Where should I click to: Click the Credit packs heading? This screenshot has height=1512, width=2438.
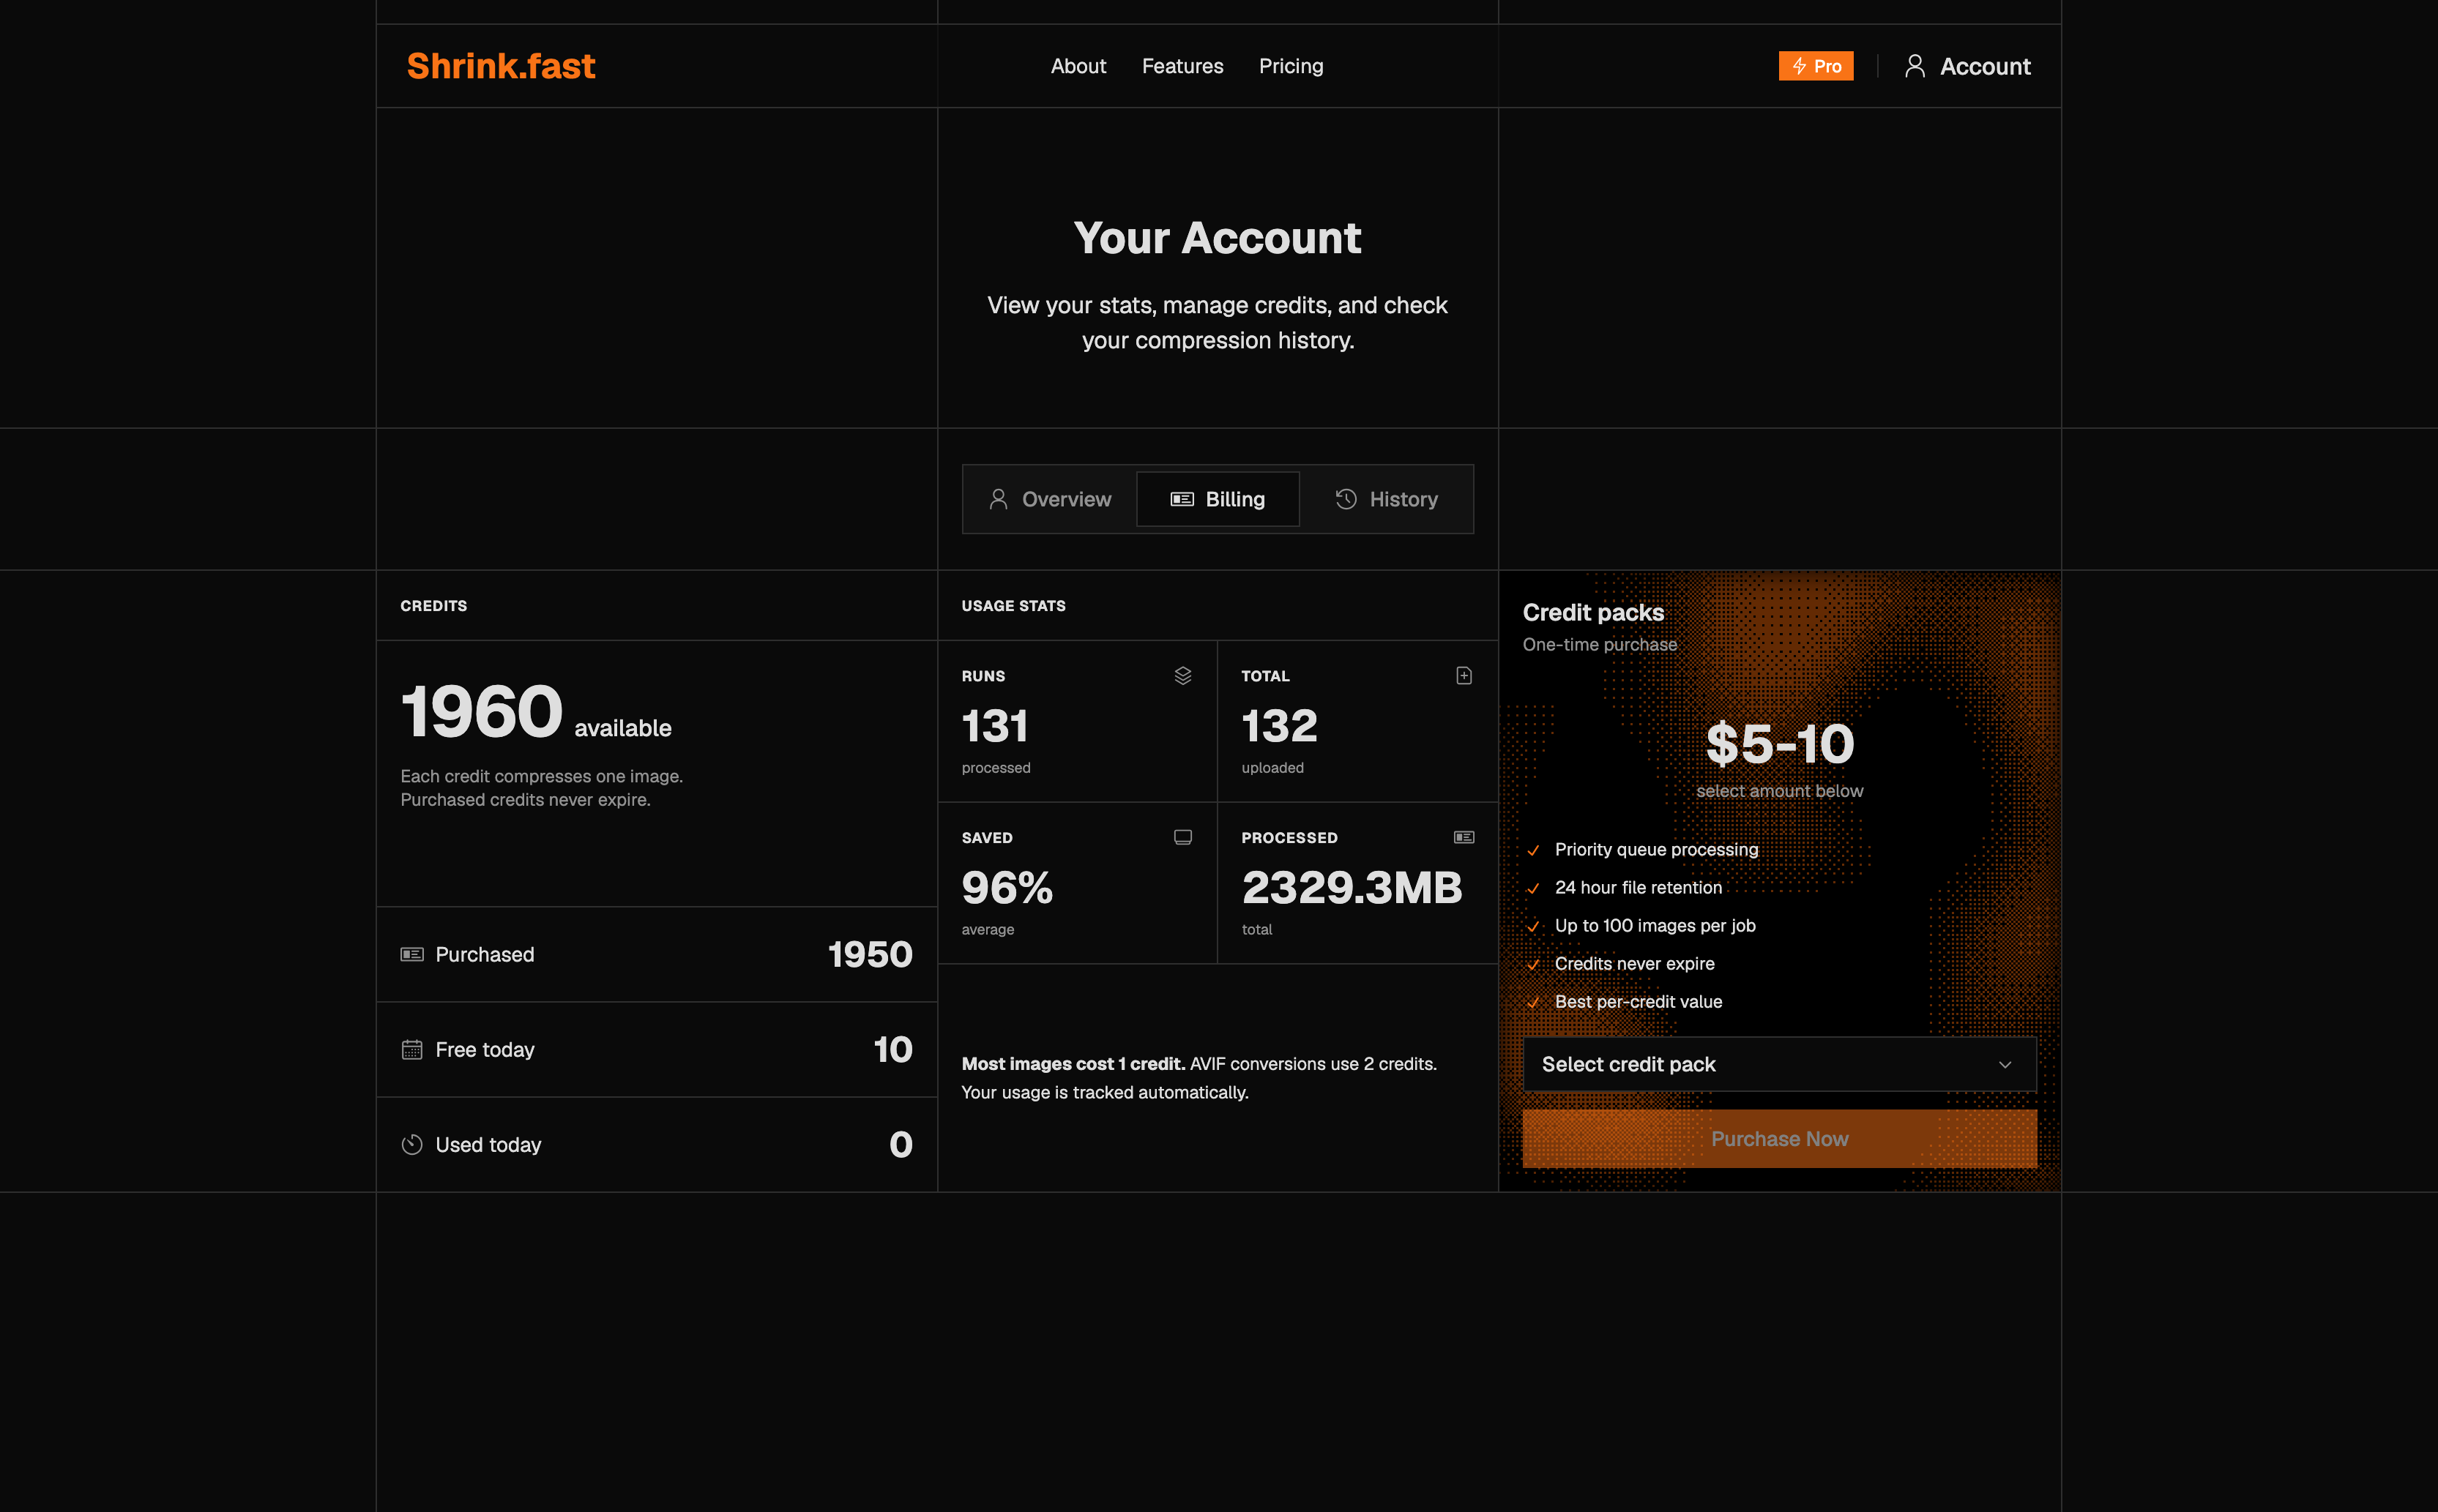tap(1592, 612)
